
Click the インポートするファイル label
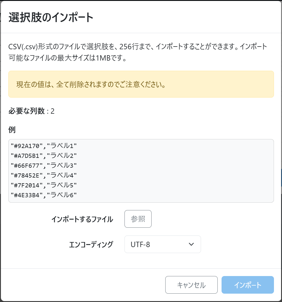tap(82, 219)
